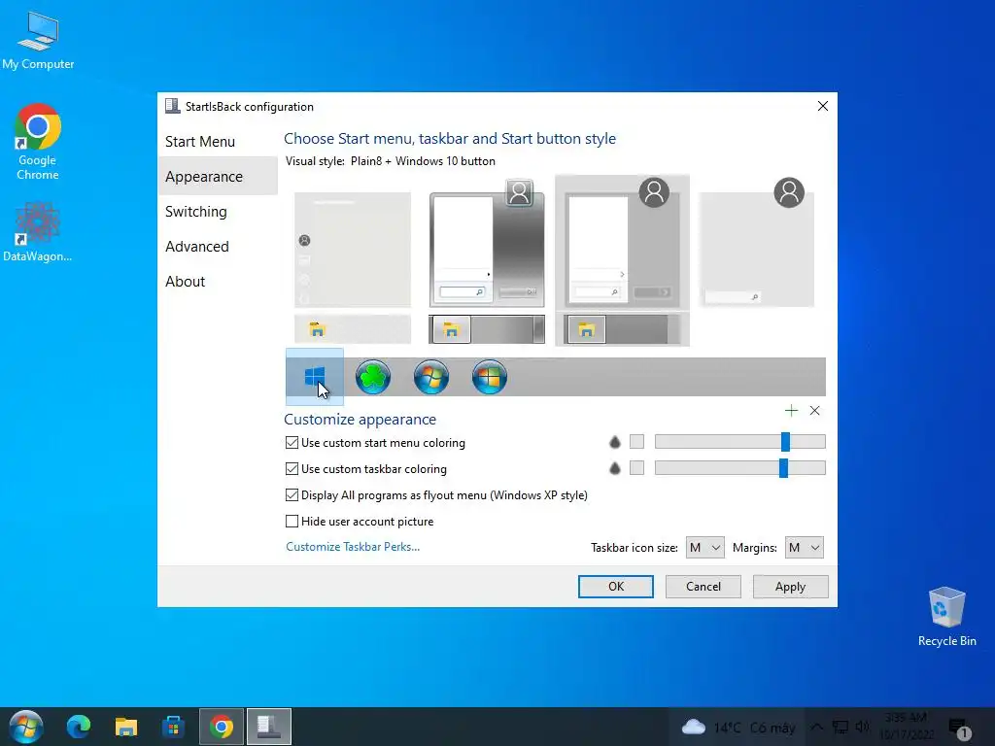This screenshot has height=746, width=995.
Task: Choose the fourth style with round avatar
Action: click(756, 242)
